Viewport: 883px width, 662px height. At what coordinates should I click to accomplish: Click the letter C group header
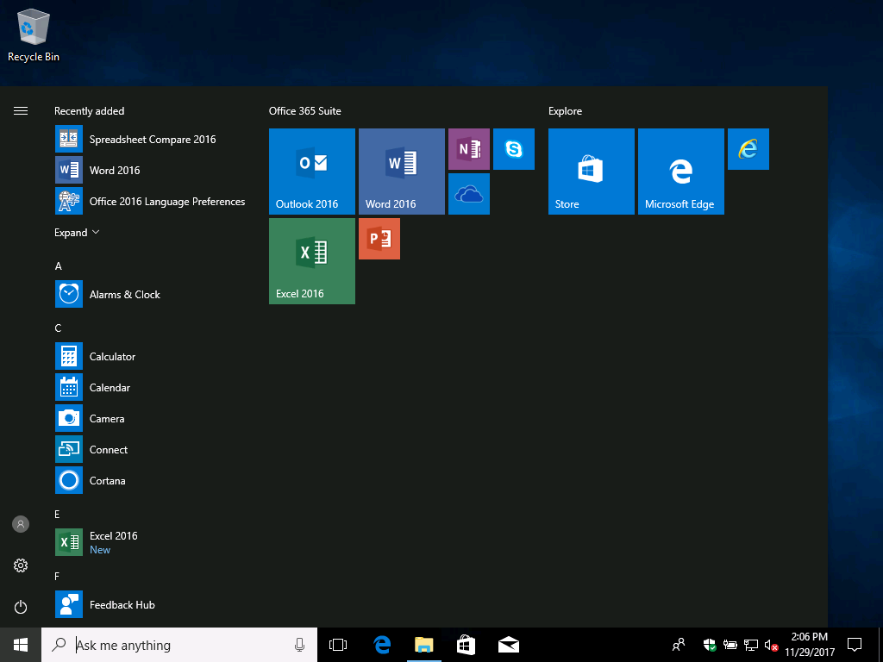(x=58, y=328)
